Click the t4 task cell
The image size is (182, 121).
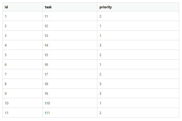tap(47, 45)
